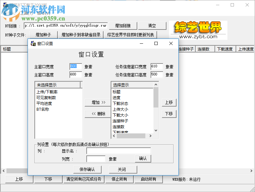Image resolution: width=255 pixels, height=192 pixels.
Task: Click 下移 button in the dialog
Action: coord(169,114)
